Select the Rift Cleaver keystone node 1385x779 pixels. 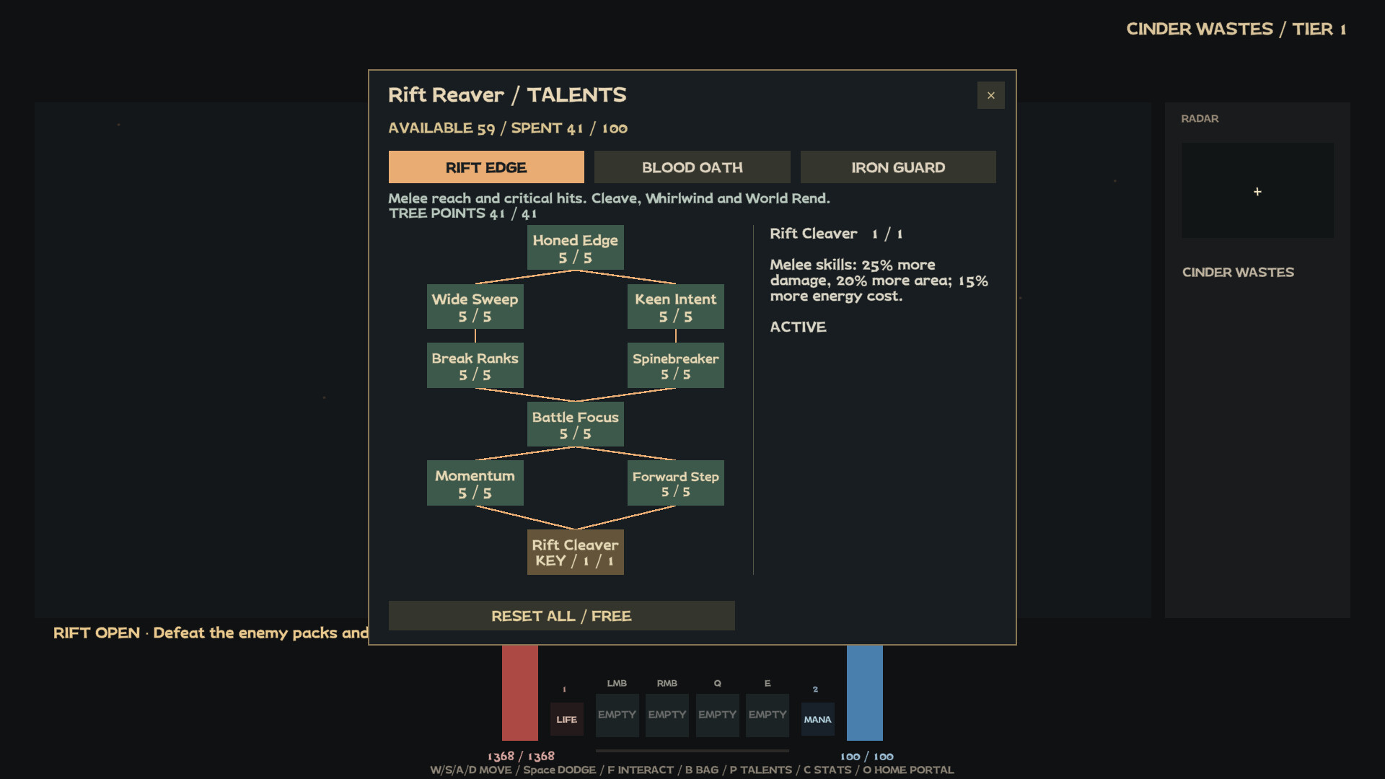(x=575, y=553)
